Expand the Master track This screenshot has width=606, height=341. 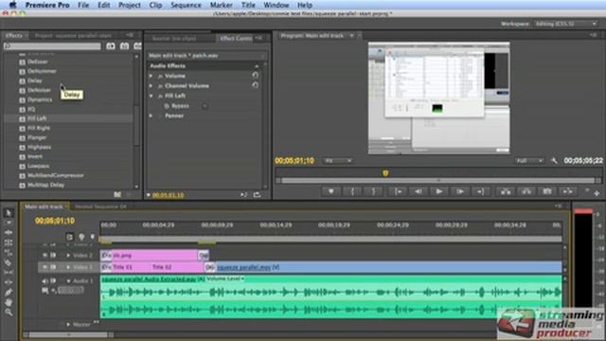click(x=68, y=324)
